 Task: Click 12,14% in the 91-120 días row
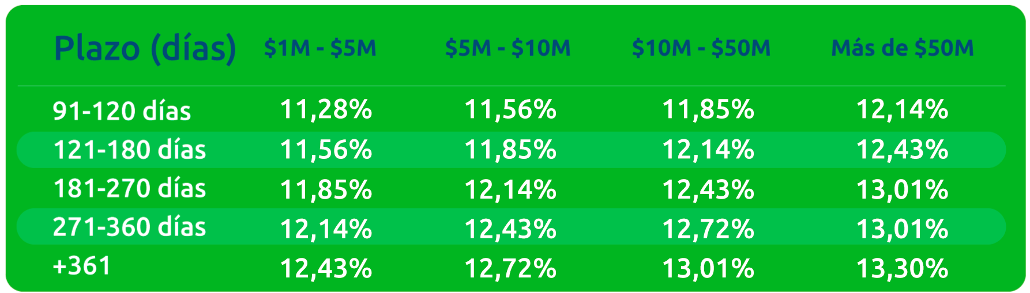tap(902, 109)
